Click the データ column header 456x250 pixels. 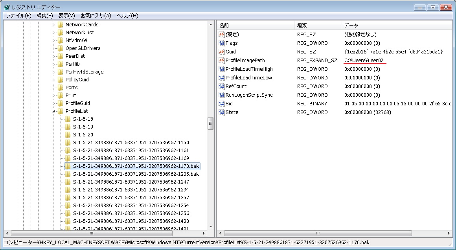[x=393, y=25]
